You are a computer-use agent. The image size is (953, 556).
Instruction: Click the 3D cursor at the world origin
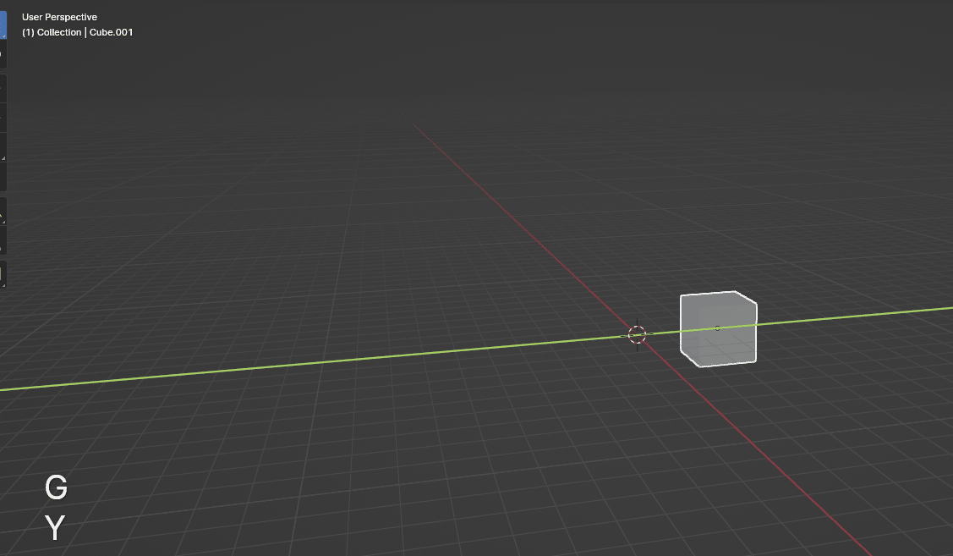(638, 334)
